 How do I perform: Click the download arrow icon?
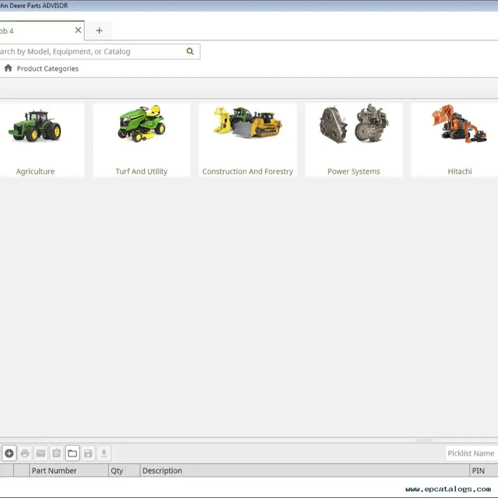coord(104,453)
